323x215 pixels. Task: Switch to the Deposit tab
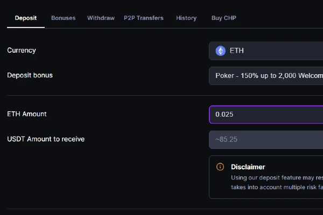(x=26, y=18)
